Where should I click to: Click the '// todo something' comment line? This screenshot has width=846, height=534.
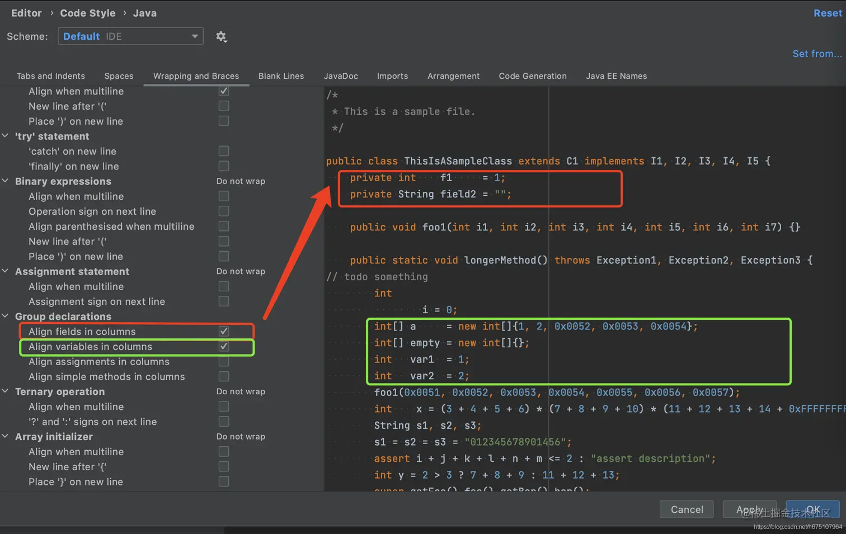pyautogui.click(x=377, y=277)
